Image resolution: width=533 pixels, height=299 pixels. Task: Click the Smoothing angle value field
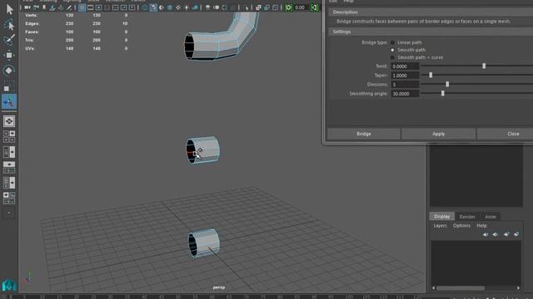click(x=405, y=94)
